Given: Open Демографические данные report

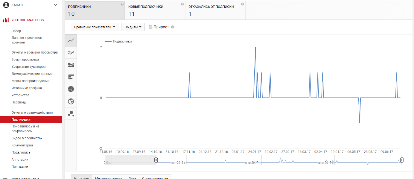Looking at the screenshot, I should pyautogui.click(x=32, y=74).
